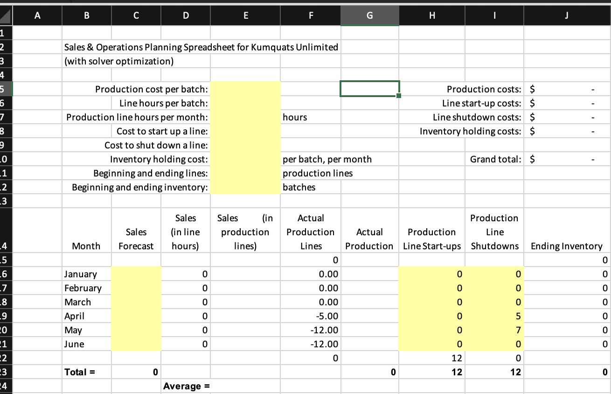Select column header J
Viewport: 611px width, 394px height.
pyautogui.click(x=567, y=15)
